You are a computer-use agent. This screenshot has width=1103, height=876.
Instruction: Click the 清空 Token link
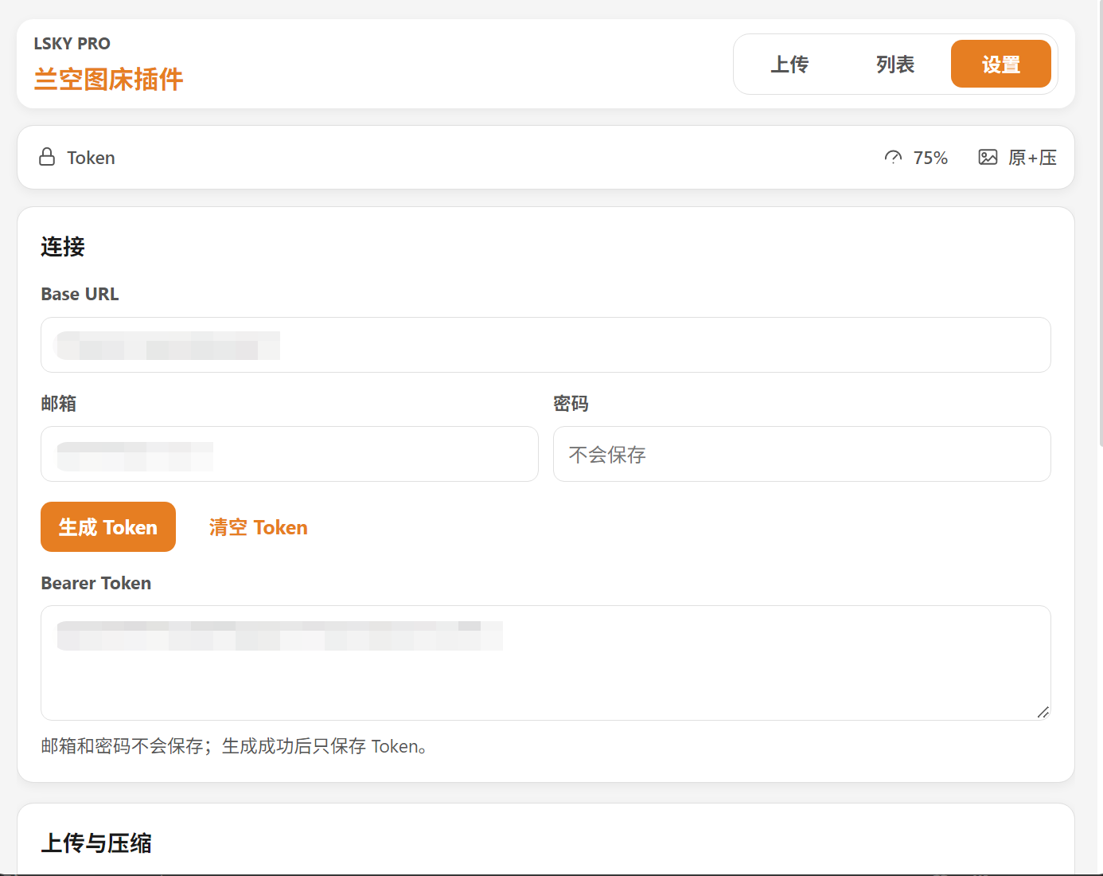tap(258, 527)
